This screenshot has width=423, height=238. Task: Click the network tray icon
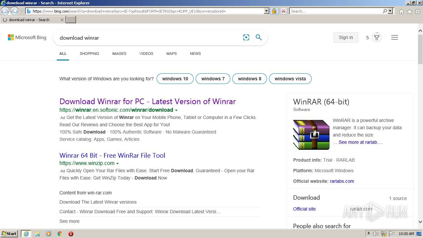pyautogui.click(x=383, y=234)
